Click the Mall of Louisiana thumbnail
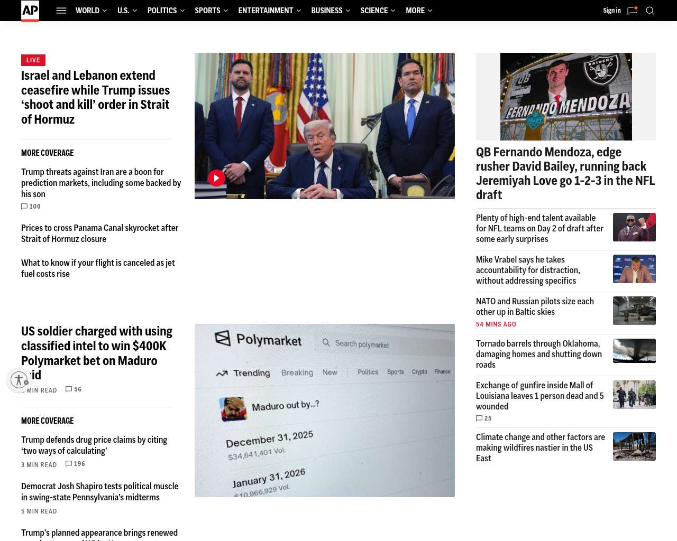The width and height of the screenshot is (677, 541). (x=634, y=395)
